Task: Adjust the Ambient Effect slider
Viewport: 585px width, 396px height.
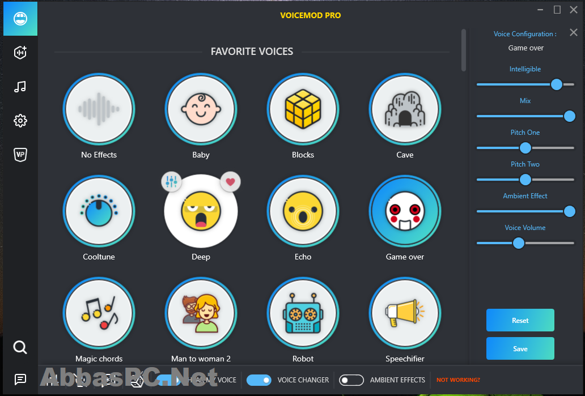Action: click(525, 211)
